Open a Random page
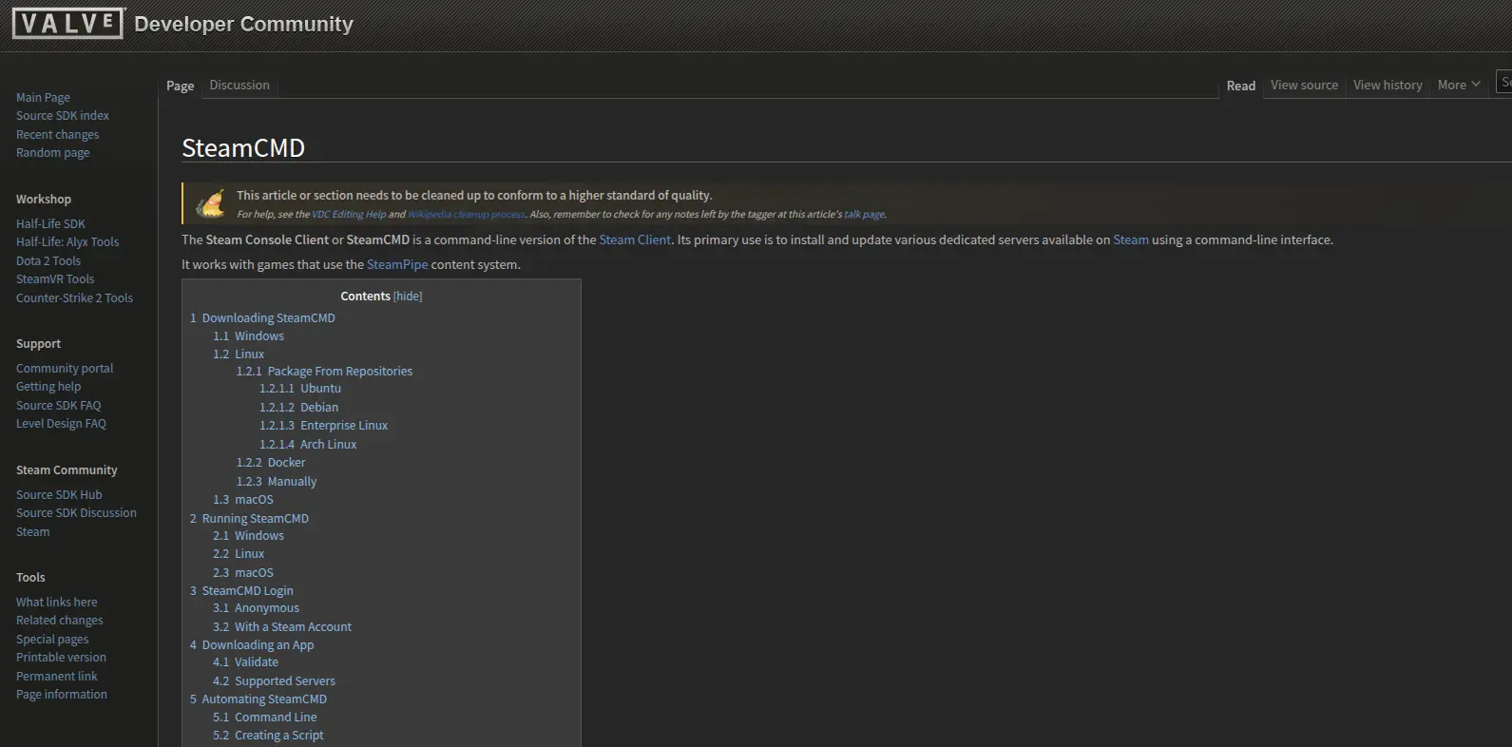This screenshot has height=747, width=1512. (x=52, y=152)
